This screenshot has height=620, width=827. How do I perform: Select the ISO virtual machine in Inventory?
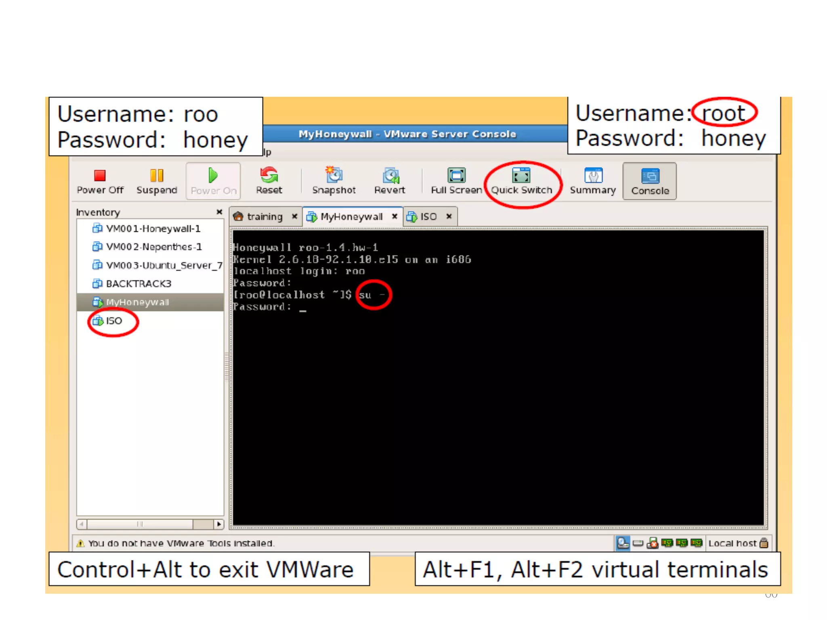(x=113, y=321)
